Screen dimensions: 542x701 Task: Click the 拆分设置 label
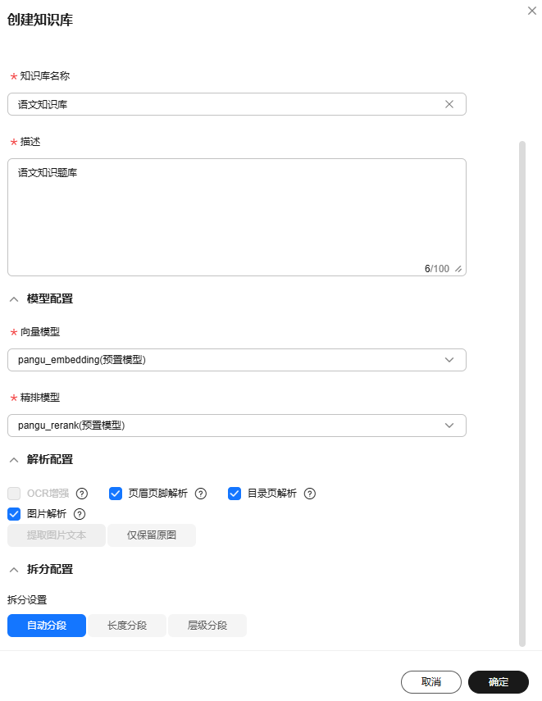[x=27, y=600]
